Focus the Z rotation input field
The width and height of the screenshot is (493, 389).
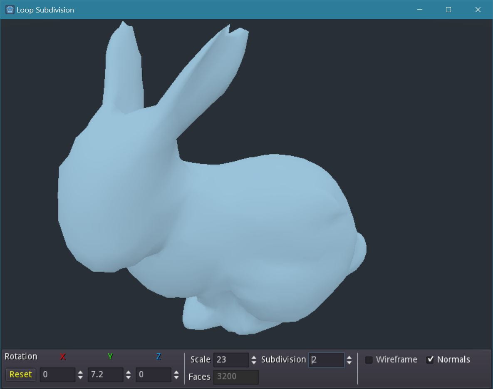coord(154,374)
